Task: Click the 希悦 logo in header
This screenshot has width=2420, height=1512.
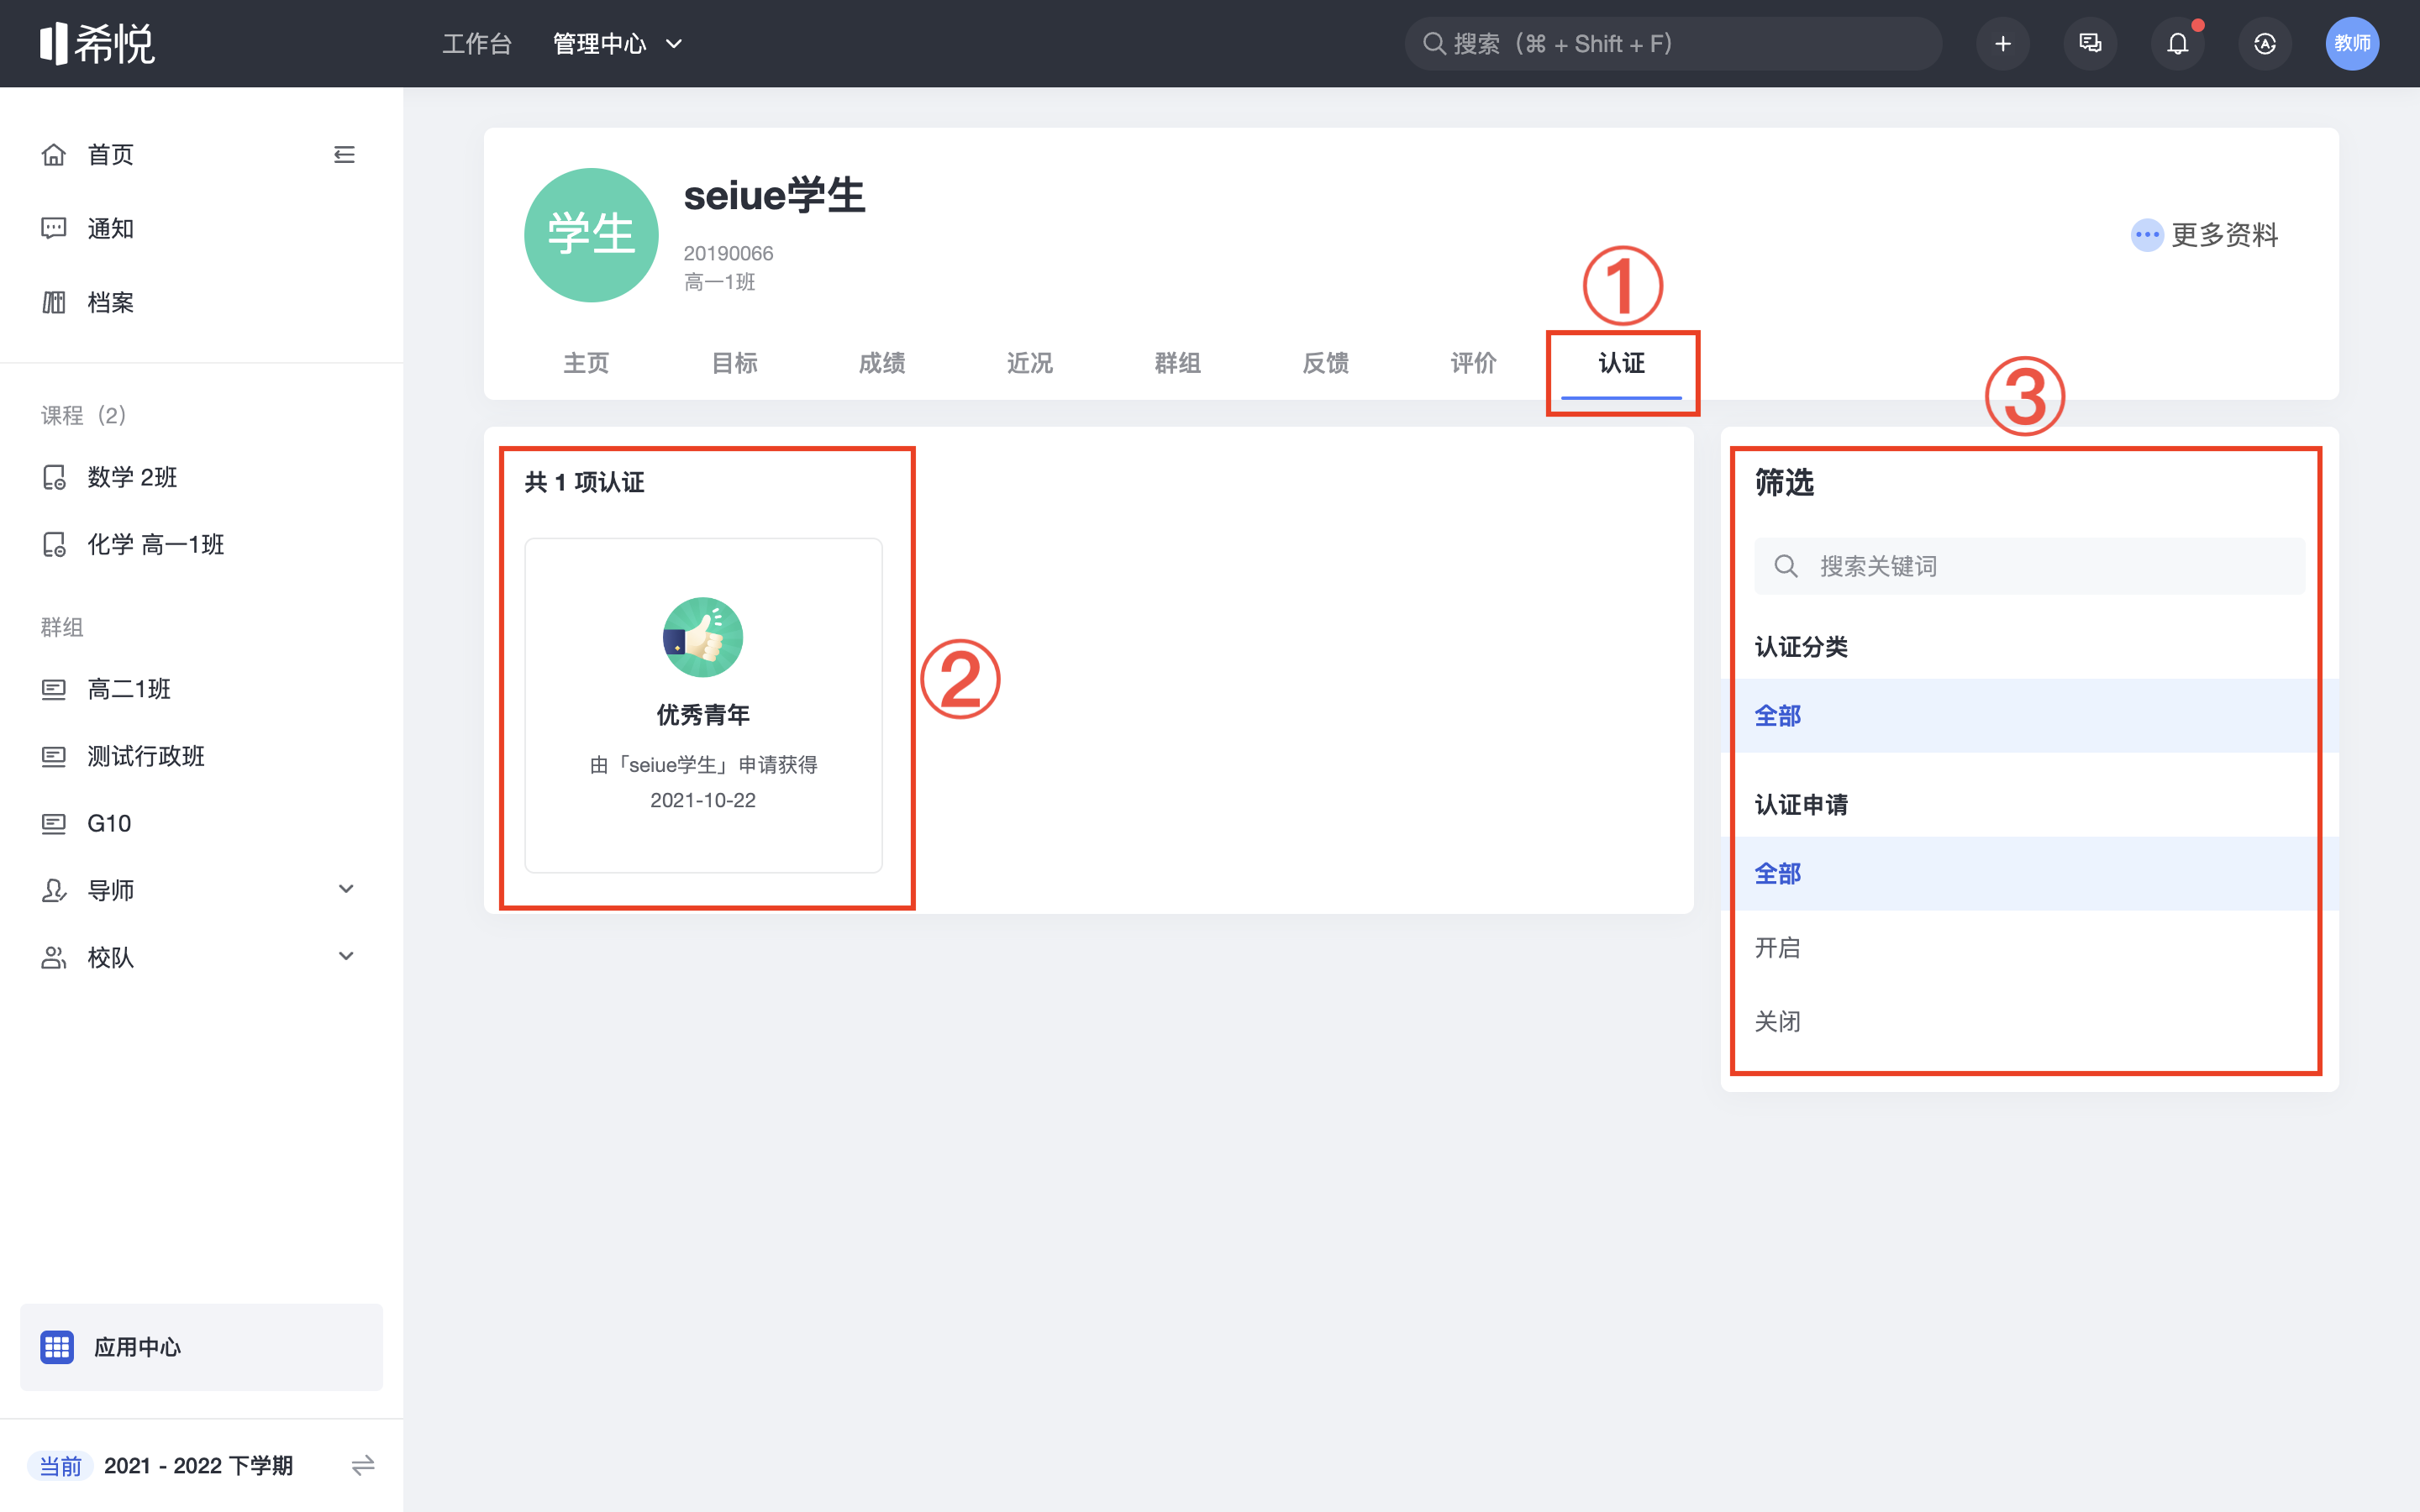Action: coord(97,43)
